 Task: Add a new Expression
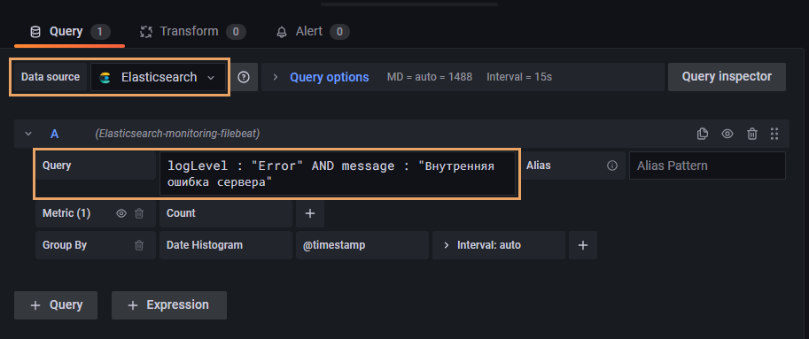tap(168, 305)
